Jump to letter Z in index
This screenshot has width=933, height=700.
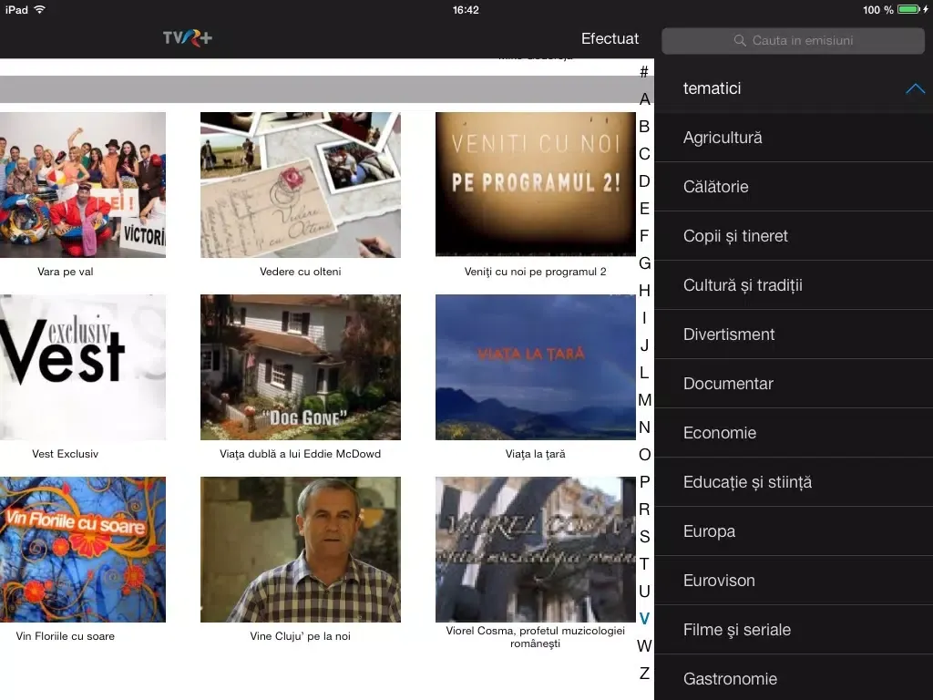[x=644, y=674]
